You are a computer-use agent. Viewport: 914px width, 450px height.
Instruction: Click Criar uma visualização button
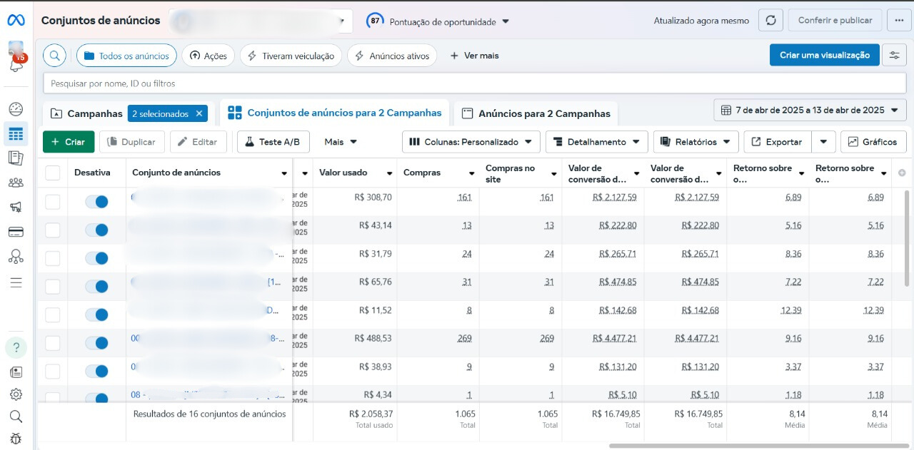pyautogui.click(x=824, y=55)
